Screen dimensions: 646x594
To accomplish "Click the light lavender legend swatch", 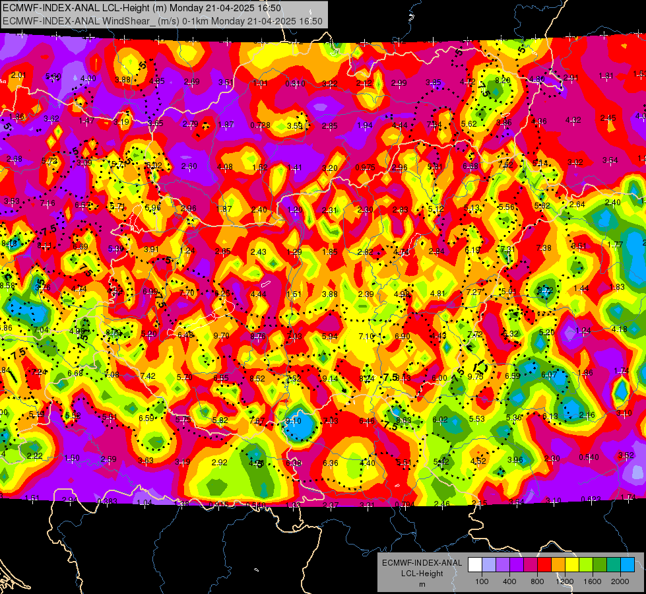I will tap(489, 565).
